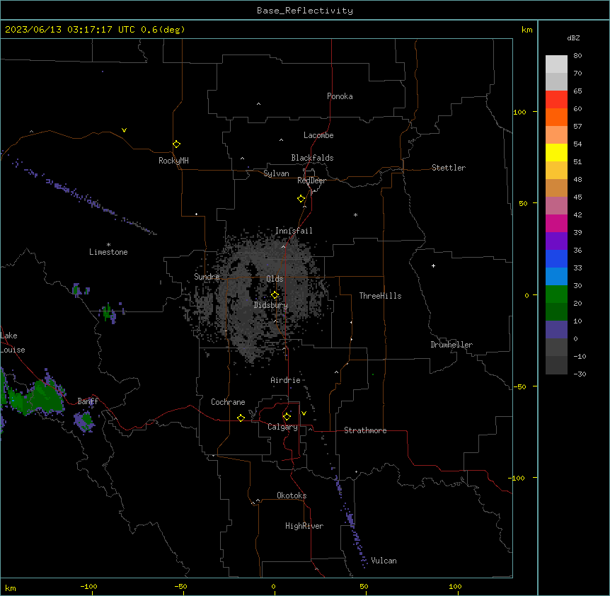Click the yellow V marker east of Calgary
610x596 pixels.
304,413
